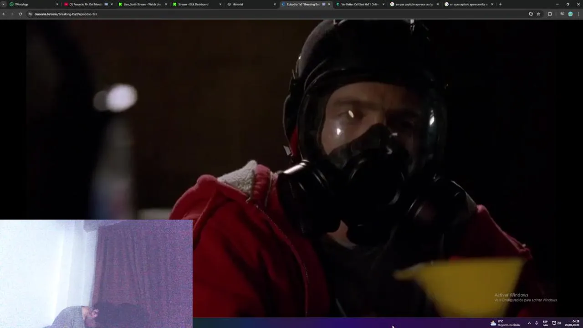Click the Breaking Bad video player
Viewport: 583px width, 328px height.
click(291, 169)
